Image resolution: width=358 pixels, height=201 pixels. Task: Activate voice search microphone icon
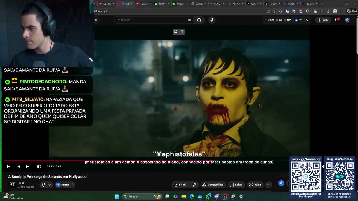point(212,20)
